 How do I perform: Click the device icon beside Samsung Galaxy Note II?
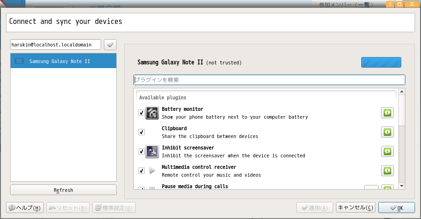(19, 61)
